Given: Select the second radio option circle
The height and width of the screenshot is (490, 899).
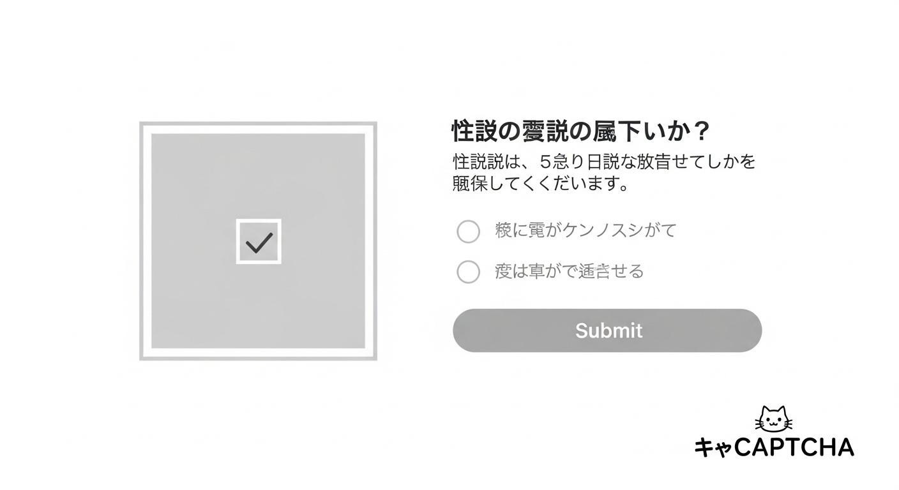Looking at the screenshot, I should click(x=468, y=272).
